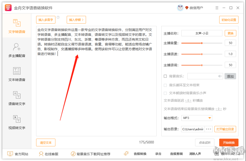Click the 175/5000 character counter
This screenshot has height=161, width=246.
pos(146,142)
